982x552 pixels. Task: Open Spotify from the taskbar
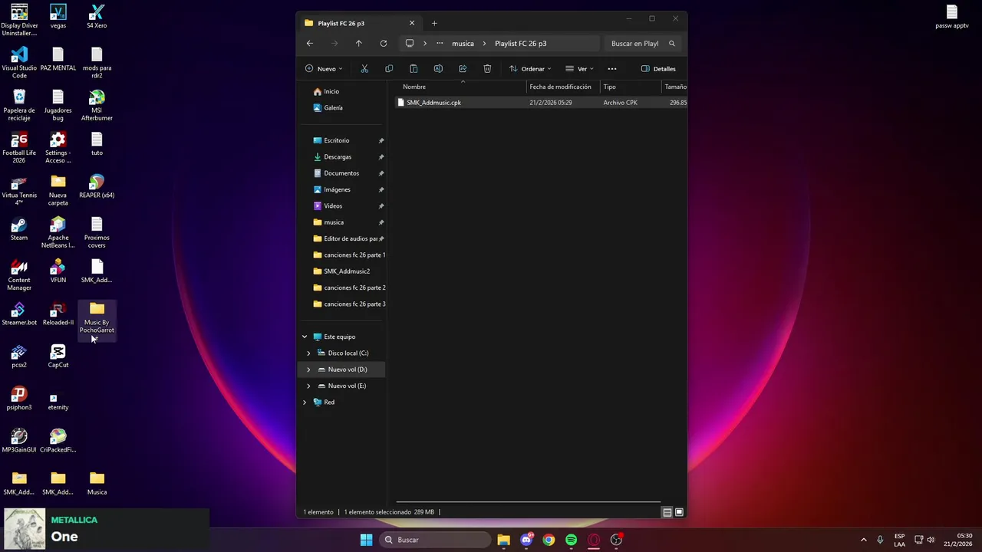571,540
